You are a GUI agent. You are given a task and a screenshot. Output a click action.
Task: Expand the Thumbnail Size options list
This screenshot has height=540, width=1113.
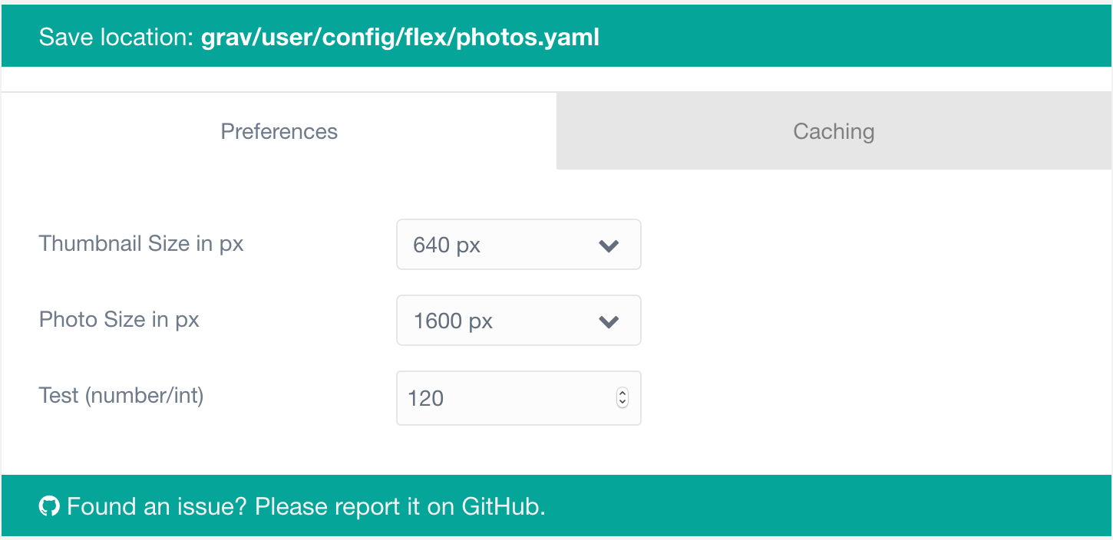click(518, 245)
